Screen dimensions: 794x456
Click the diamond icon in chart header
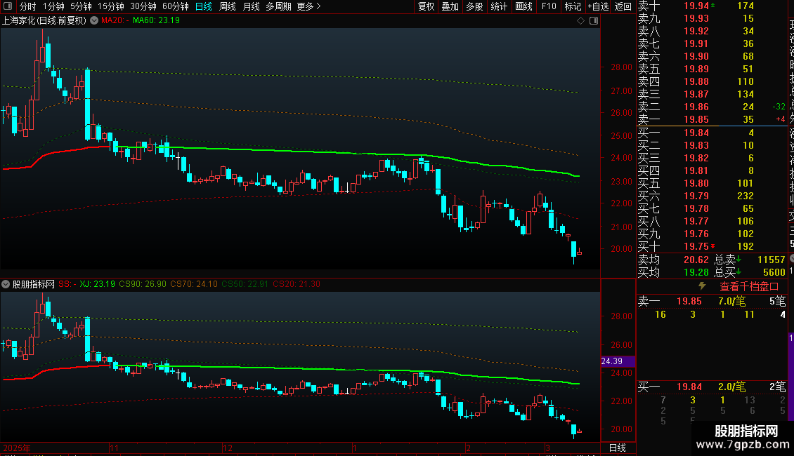tap(581, 20)
